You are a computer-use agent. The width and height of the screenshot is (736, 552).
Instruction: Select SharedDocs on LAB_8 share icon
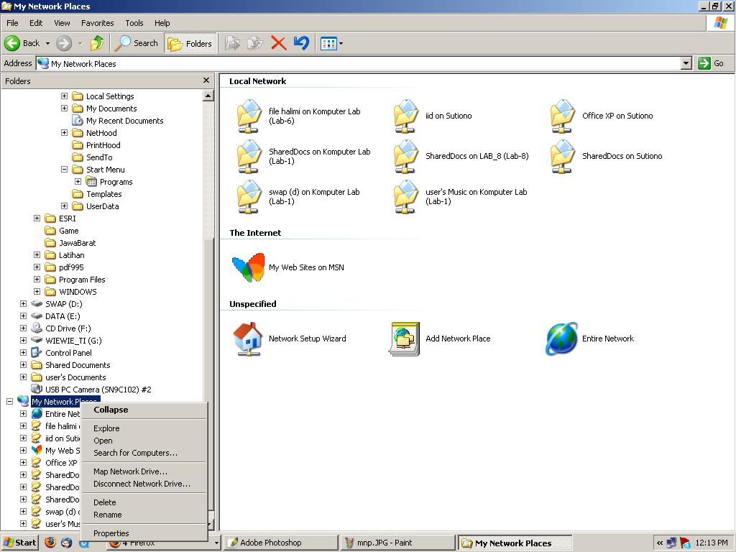[x=405, y=156]
